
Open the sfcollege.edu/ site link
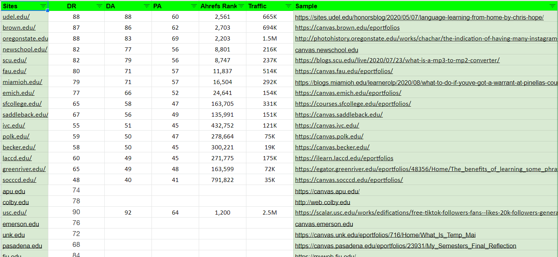click(x=22, y=104)
